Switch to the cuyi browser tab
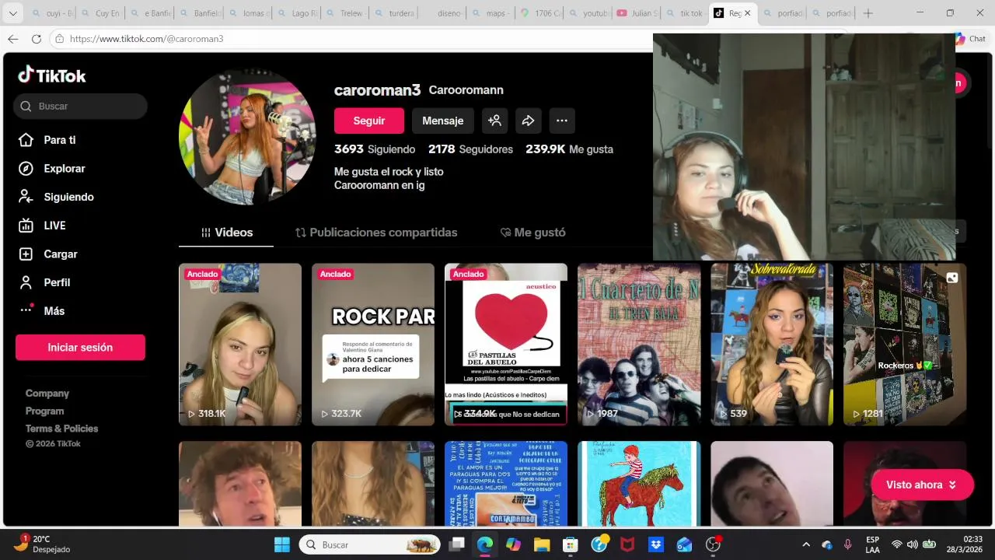The width and height of the screenshot is (995, 560). pos(53,13)
